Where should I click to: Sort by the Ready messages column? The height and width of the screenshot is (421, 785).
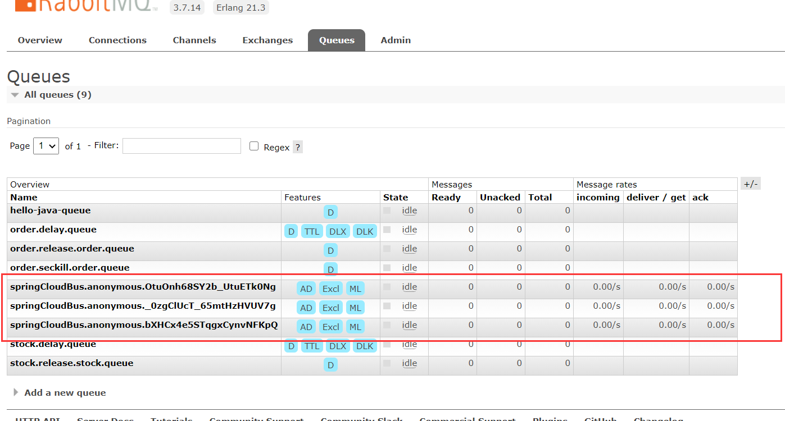446,197
